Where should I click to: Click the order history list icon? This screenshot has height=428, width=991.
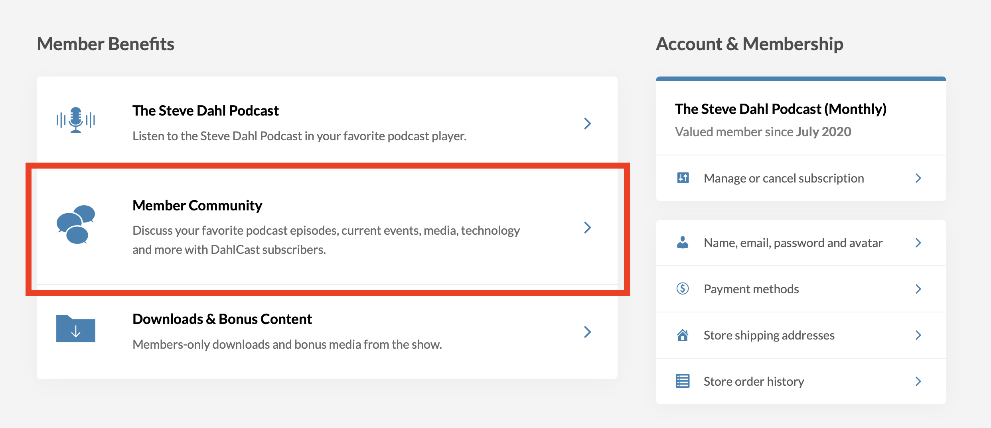[x=683, y=381]
